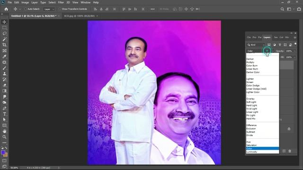303x170 pixels.
Task: Open the Opacity value dropdown arrow
Action: 294,51
